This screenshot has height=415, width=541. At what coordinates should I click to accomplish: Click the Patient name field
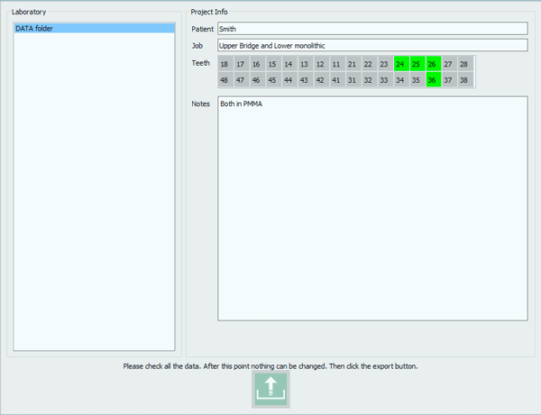(x=371, y=29)
